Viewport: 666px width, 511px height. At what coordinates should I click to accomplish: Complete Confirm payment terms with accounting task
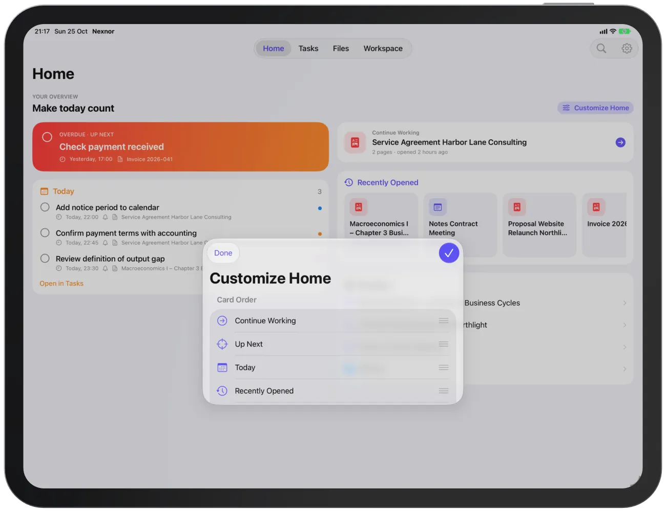(x=45, y=232)
